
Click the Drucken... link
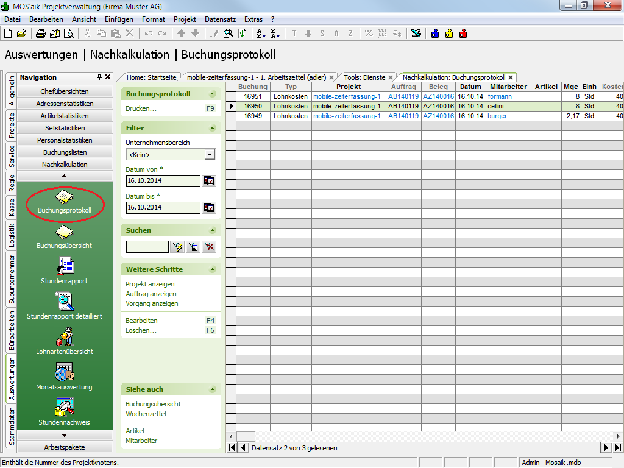[x=141, y=108]
